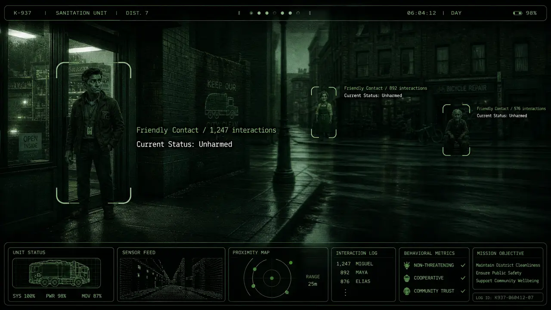The width and height of the screenshot is (551, 310).
Task: Click the PROXIMITY MAP panel title
Action: (251, 252)
